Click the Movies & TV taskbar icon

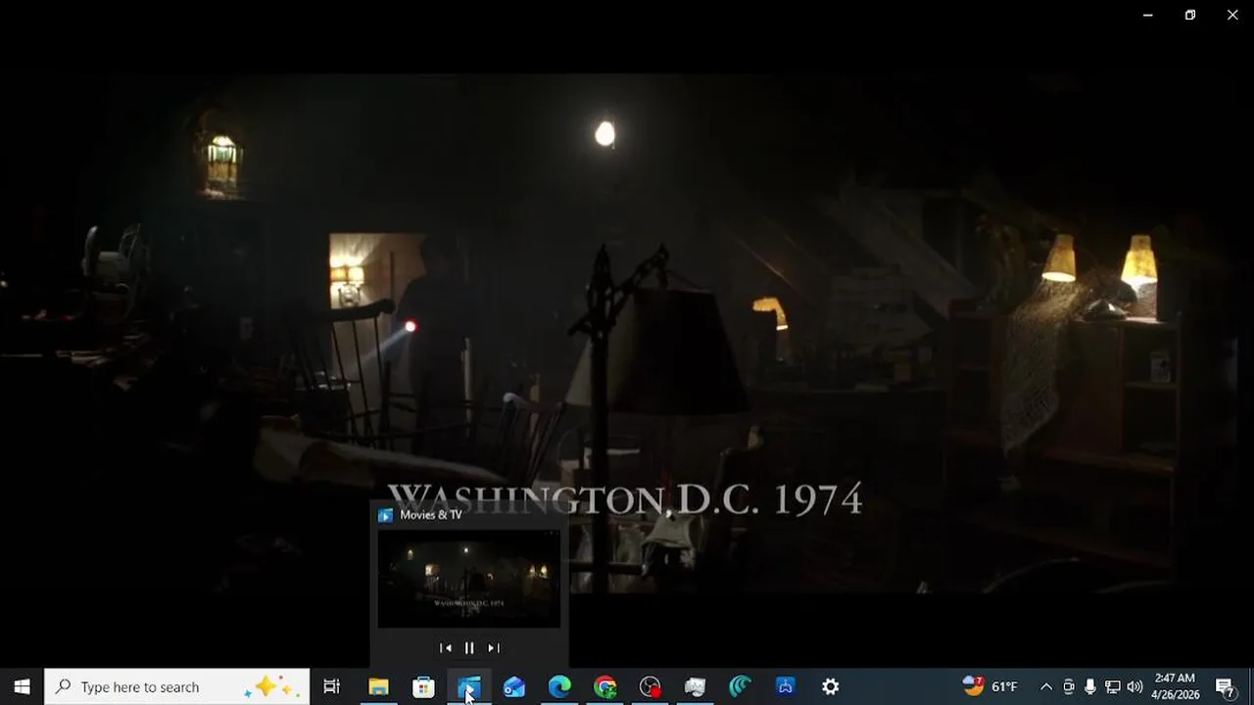tap(468, 686)
